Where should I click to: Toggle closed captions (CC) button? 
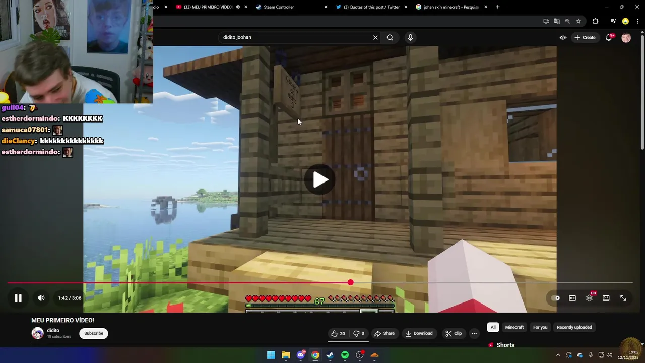tap(572, 298)
